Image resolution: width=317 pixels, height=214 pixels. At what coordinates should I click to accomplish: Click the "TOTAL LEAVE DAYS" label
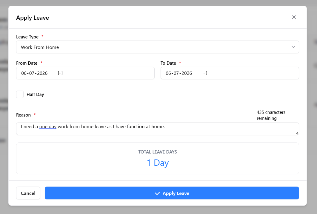(158, 152)
